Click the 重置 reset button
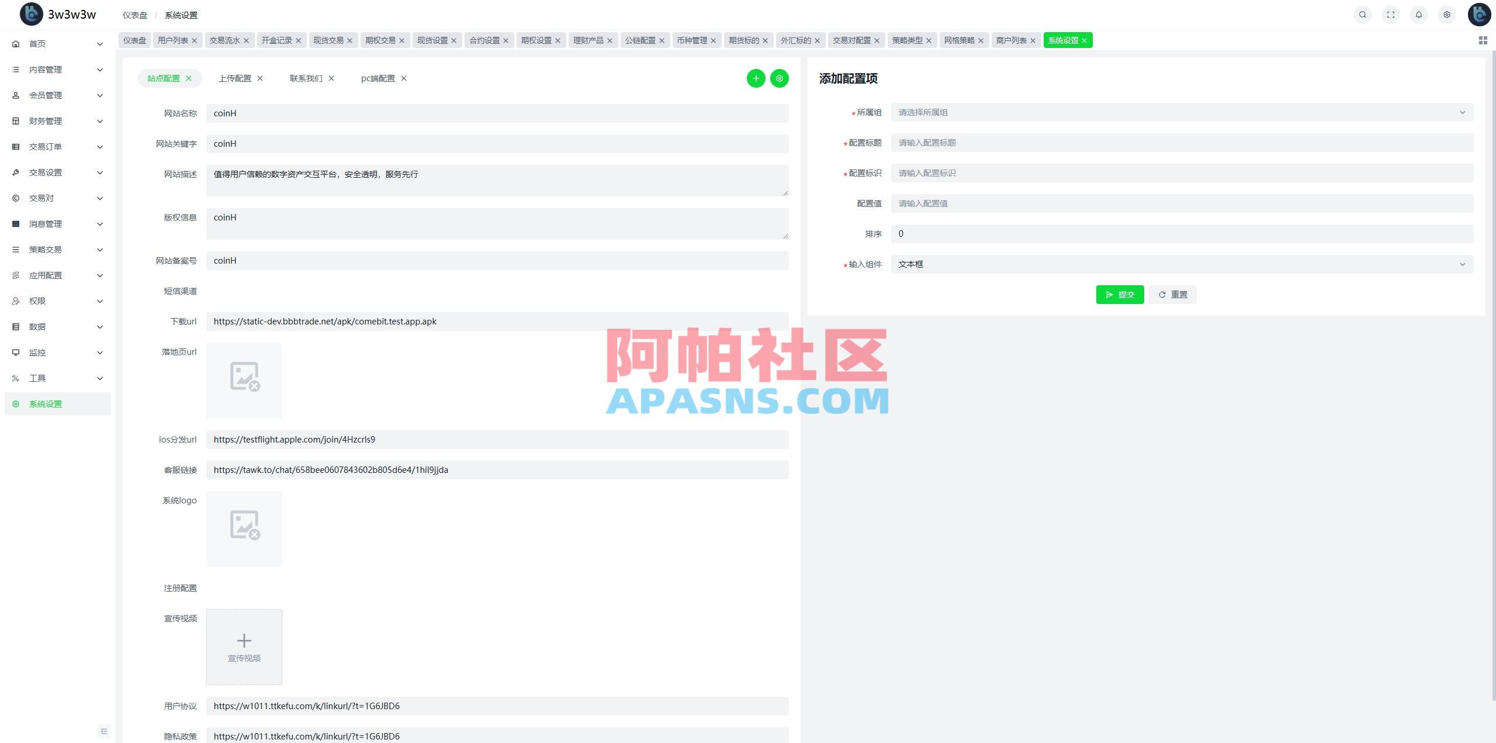This screenshot has height=743, width=1496. [x=1172, y=294]
